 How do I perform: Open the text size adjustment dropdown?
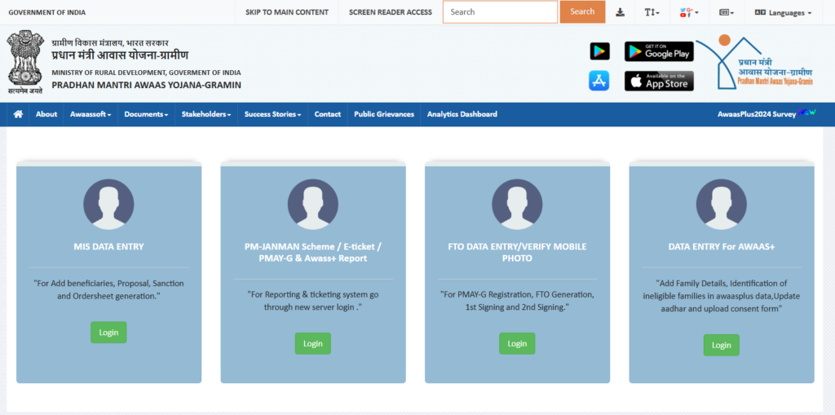point(652,12)
